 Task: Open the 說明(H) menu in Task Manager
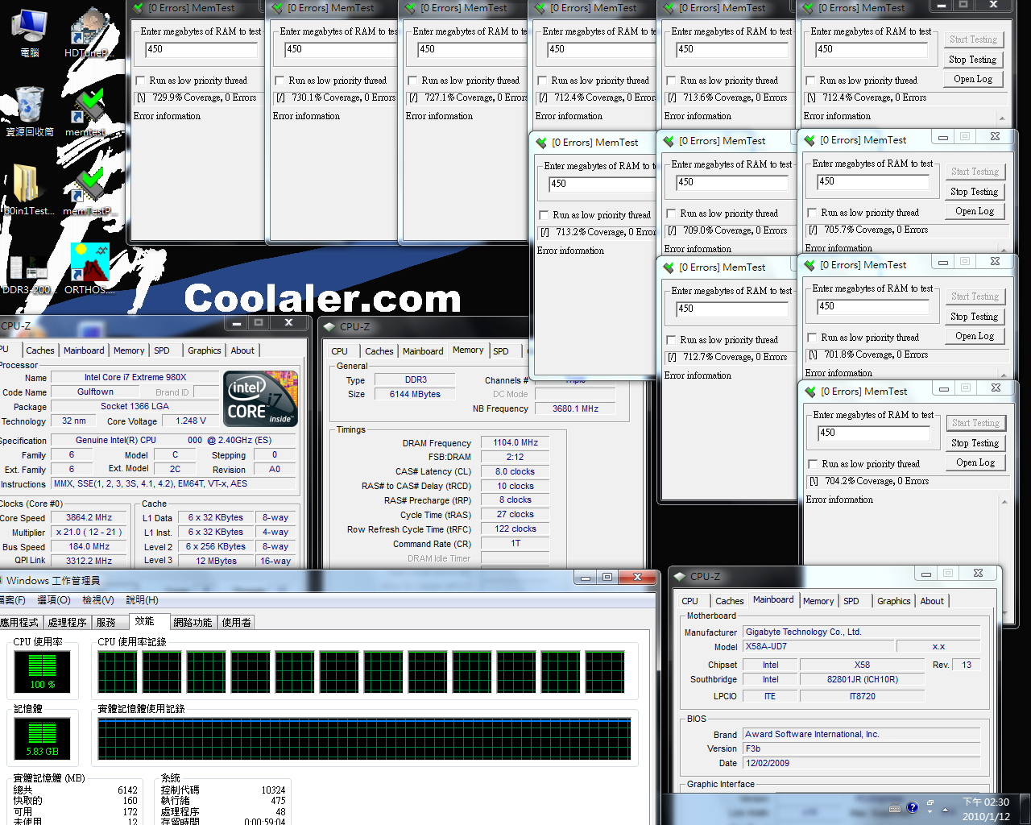[x=142, y=600]
